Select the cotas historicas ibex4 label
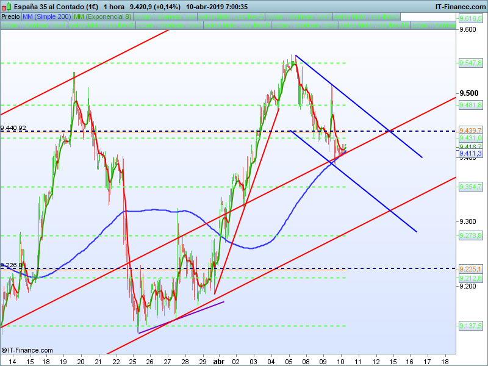Image resolution: width=488 pixels, height=366 pixels. 367,17
